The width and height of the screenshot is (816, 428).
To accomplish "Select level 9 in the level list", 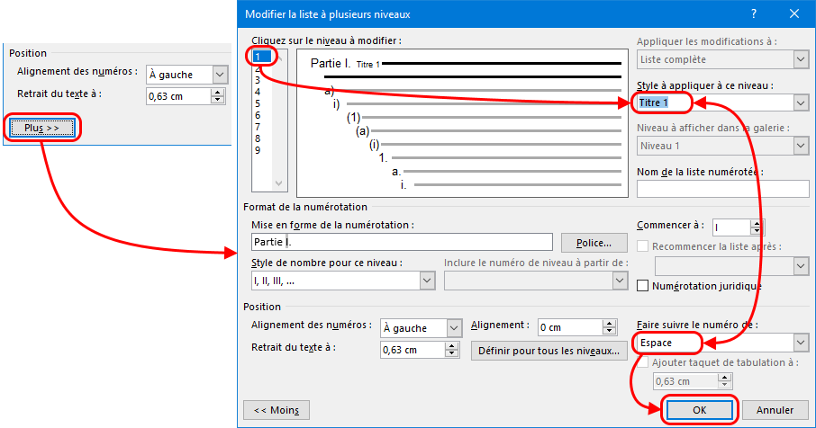I will coord(258,150).
